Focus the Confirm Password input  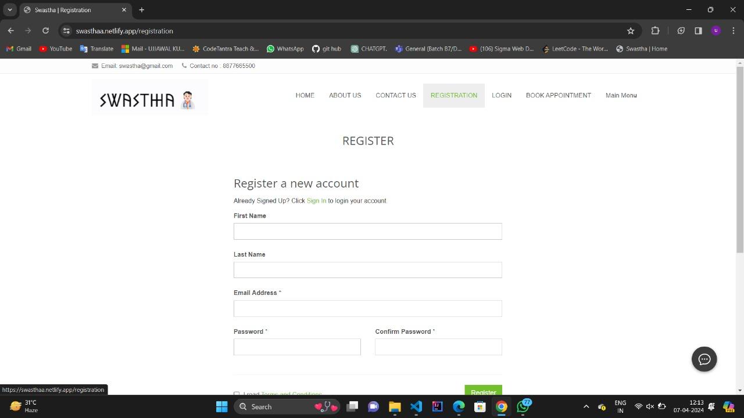coord(438,347)
